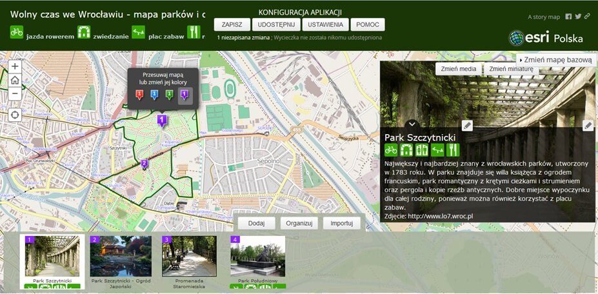
Task: Click the Organizuj button
Action: (x=299, y=223)
